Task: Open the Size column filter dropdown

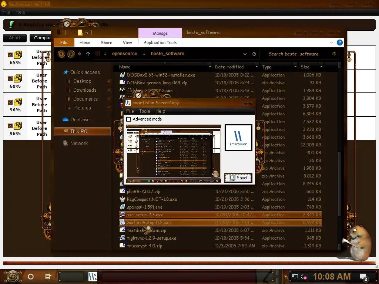Action: pyautogui.click(x=321, y=67)
